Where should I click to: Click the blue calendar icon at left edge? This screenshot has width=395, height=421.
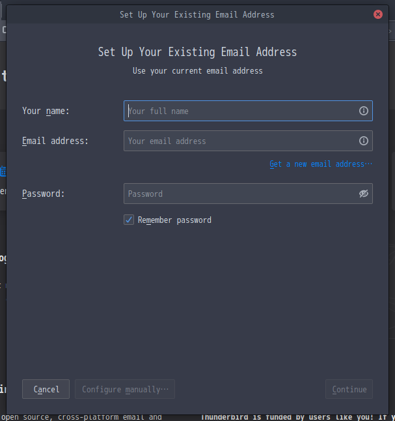pyautogui.click(x=3, y=171)
